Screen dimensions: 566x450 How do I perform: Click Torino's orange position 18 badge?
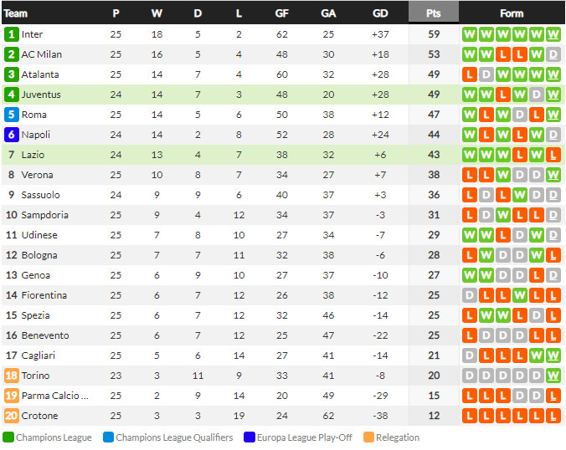pyautogui.click(x=12, y=376)
